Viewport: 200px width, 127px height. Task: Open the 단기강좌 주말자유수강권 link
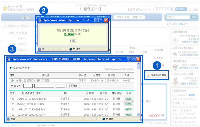[186, 107]
